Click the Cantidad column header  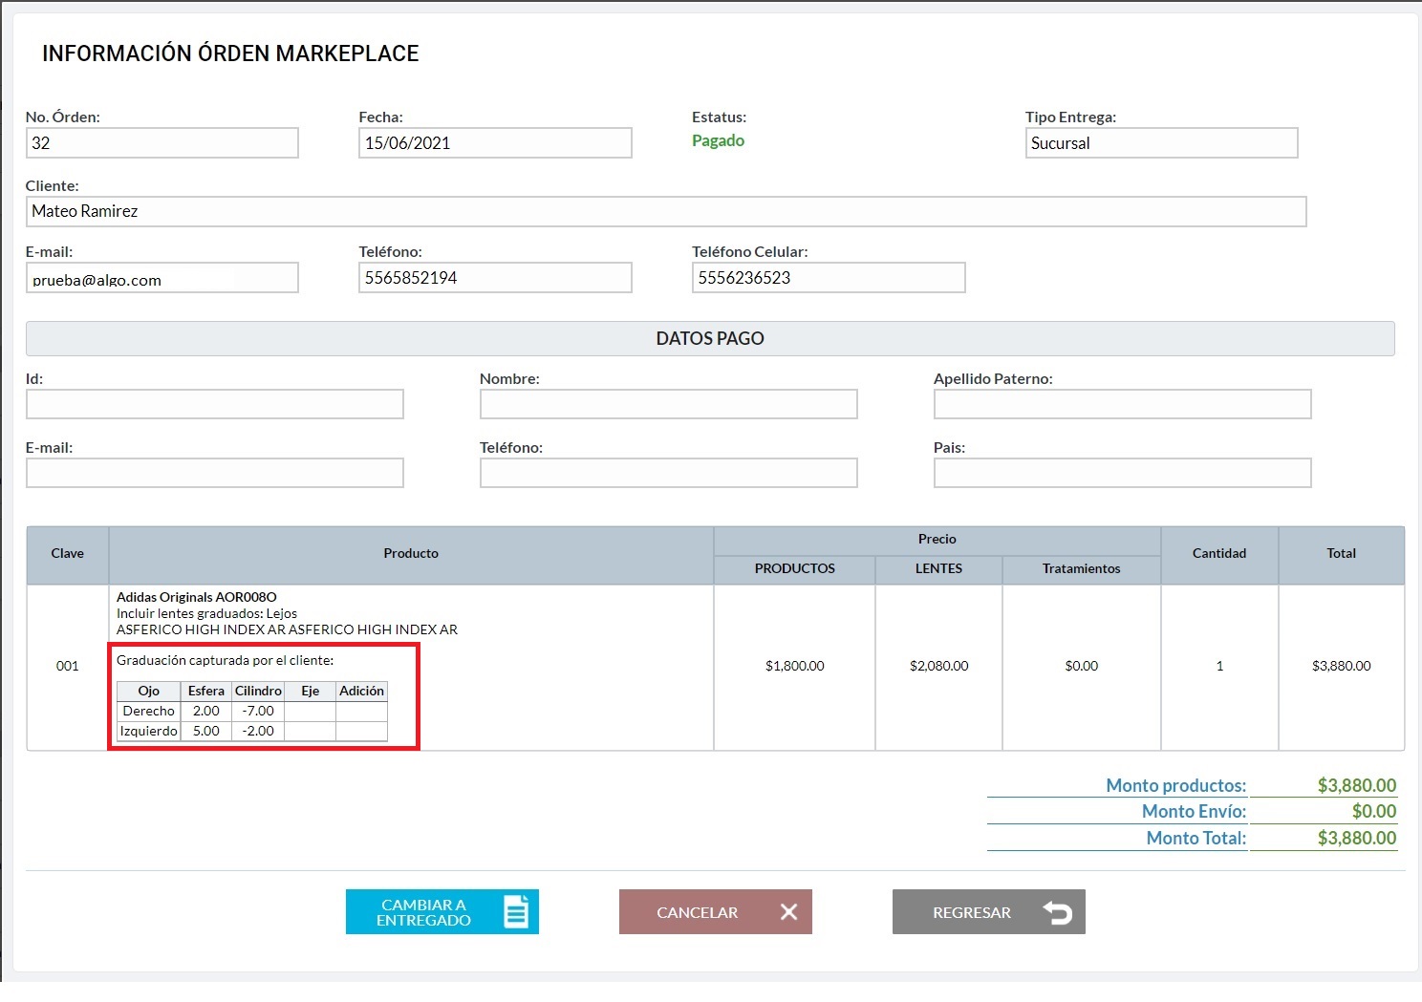pos(1219,554)
